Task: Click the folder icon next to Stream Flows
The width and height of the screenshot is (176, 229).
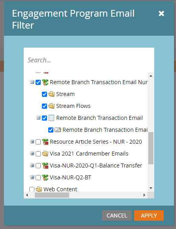Action: coord(51,106)
